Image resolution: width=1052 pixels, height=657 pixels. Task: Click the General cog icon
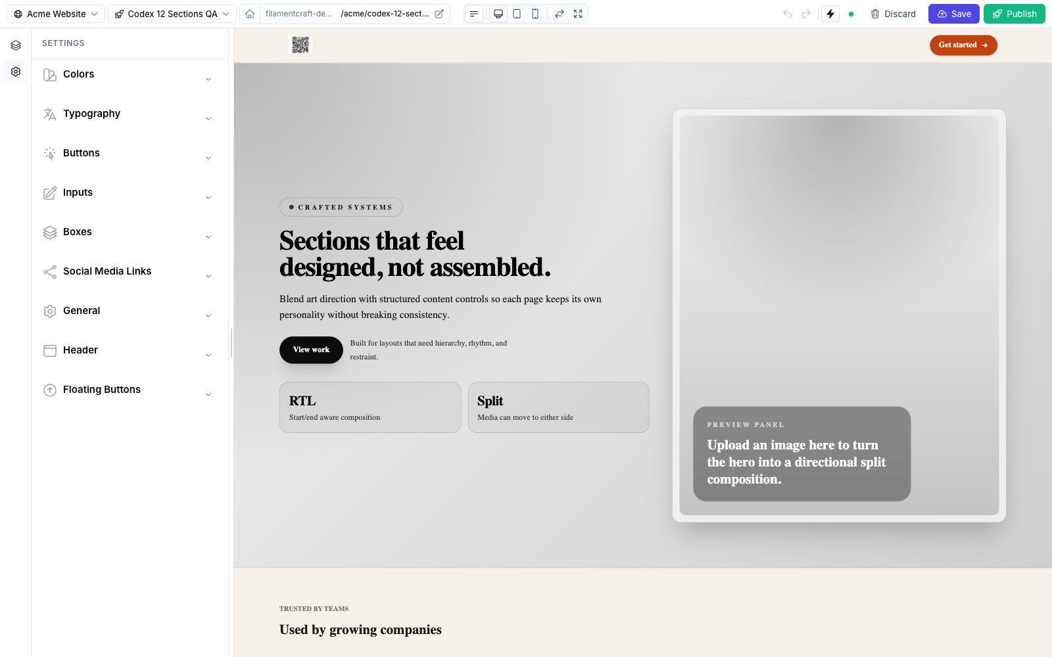pyautogui.click(x=50, y=311)
